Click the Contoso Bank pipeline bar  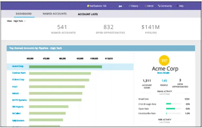(x=60, y=73)
